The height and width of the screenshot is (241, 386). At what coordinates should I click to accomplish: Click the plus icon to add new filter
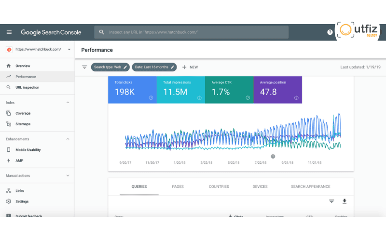(x=184, y=67)
